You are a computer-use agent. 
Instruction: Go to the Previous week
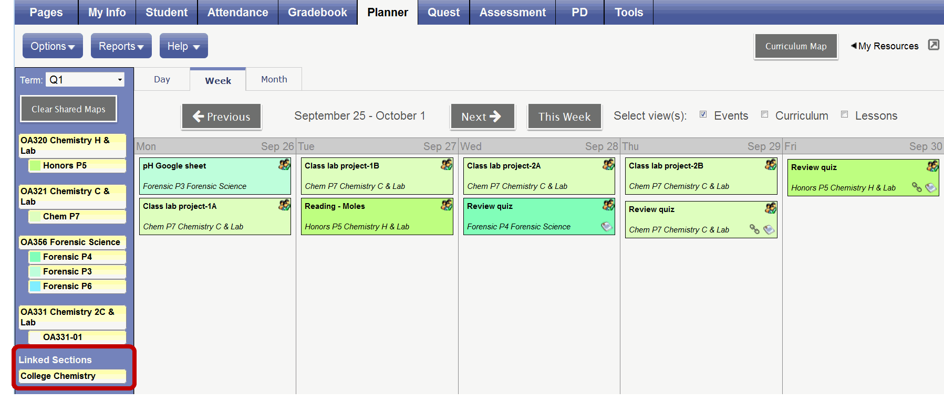click(221, 117)
